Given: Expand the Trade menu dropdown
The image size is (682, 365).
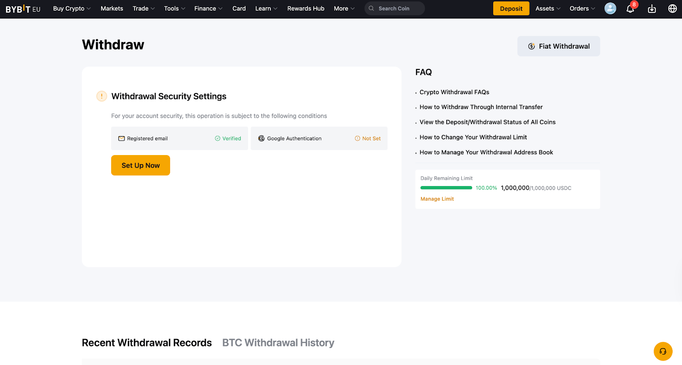Looking at the screenshot, I should (x=144, y=9).
